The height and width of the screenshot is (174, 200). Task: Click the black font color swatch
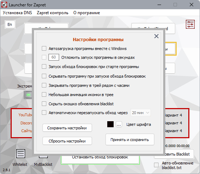tap(110, 124)
